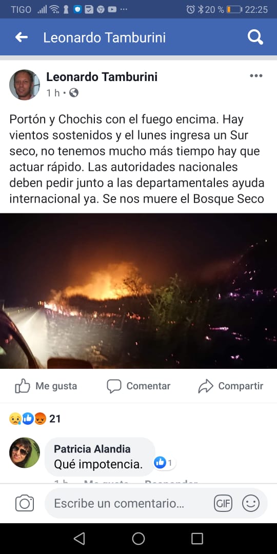View the 21 reactions list
The width and height of the screenshot is (277, 554).
(x=35, y=419)
